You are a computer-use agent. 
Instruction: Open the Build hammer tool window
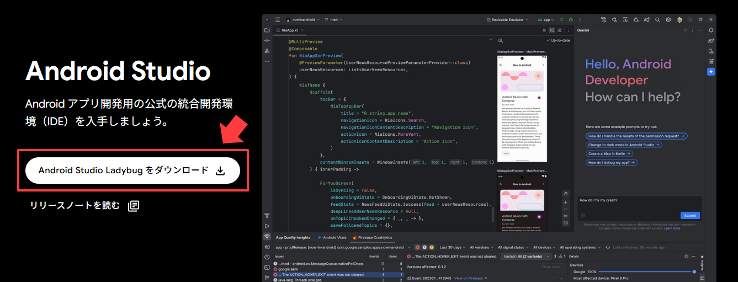(x=267, y=216)
